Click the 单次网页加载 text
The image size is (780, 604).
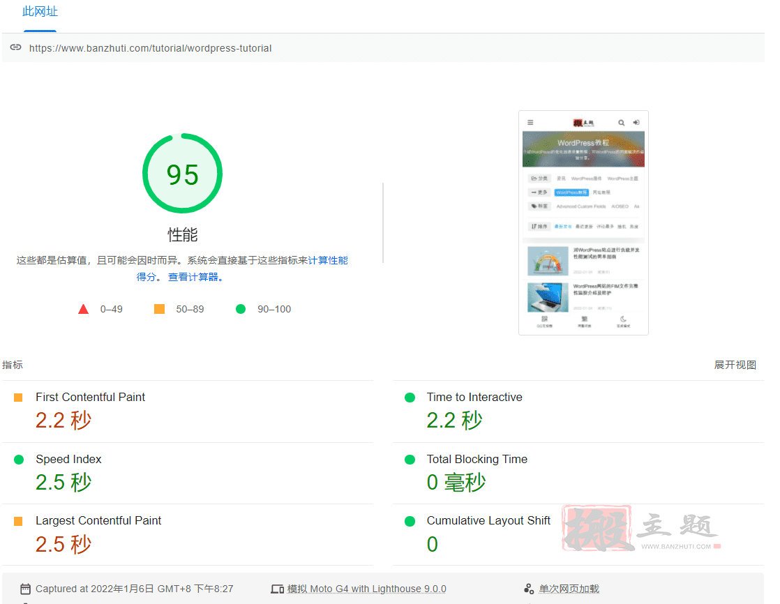[x=569, y=589]
